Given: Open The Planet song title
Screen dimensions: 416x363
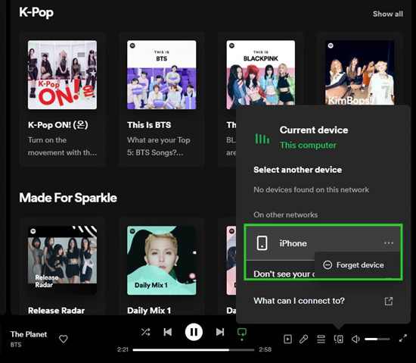Looking at the screenshot, I should click(x=29, y=334).
